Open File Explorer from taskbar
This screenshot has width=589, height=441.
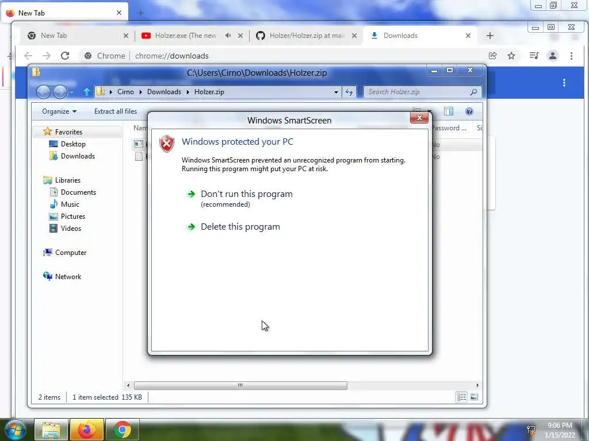[51, 430]
